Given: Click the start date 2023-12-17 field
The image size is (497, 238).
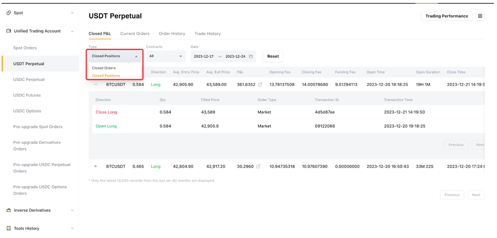Looking at the screenshot, I should click(204, 56).
